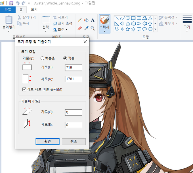Open the Select (선택) dropdown arrow

46,31
